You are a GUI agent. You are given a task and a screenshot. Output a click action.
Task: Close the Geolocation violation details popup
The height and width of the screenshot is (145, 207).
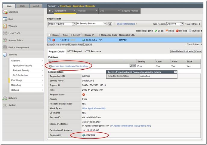click(x=175, y=72)
